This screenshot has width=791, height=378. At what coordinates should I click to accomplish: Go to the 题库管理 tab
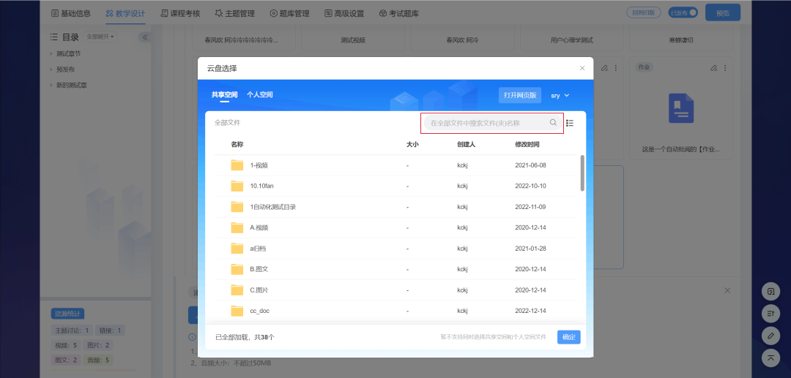289,14
